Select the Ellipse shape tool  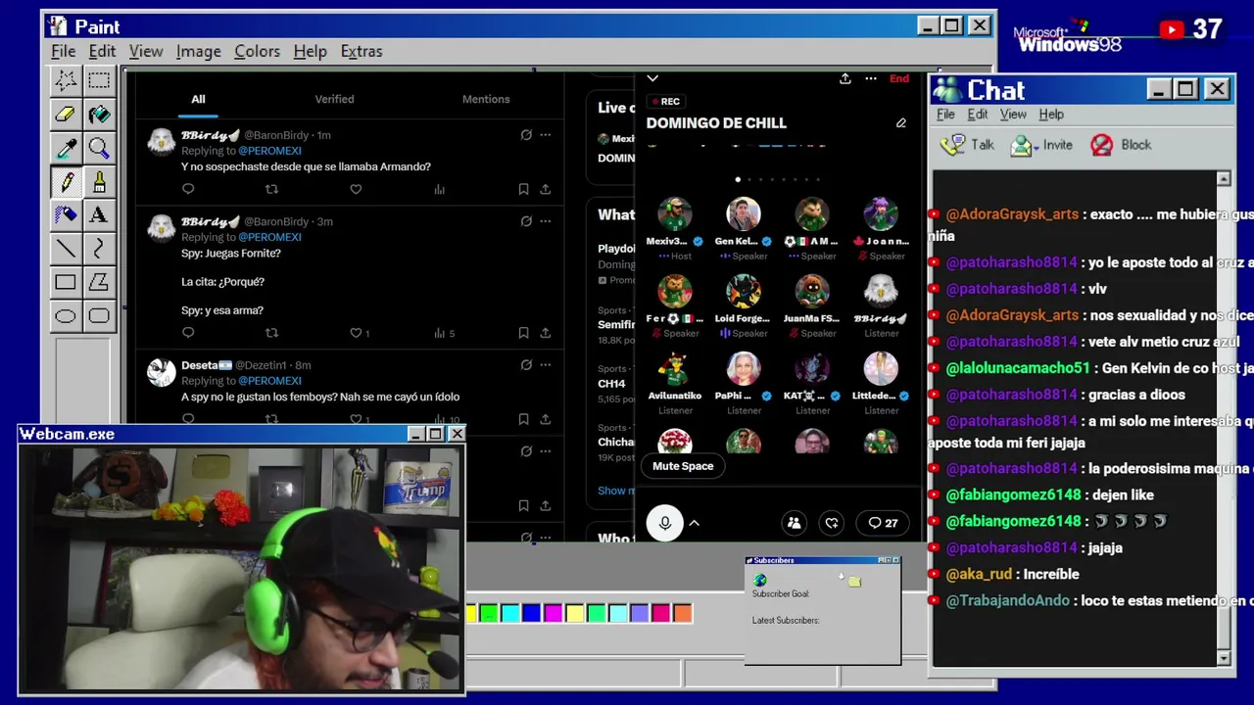(66, 315)
